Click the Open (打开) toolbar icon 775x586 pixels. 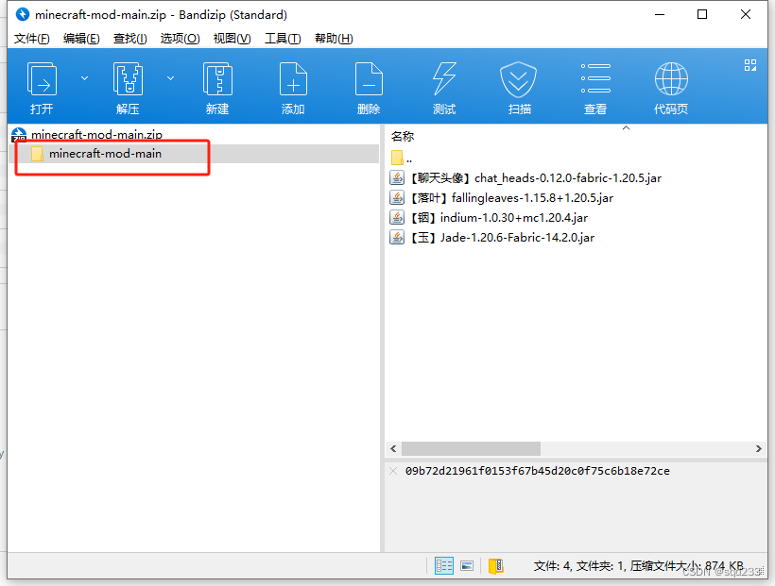[42, 79]
